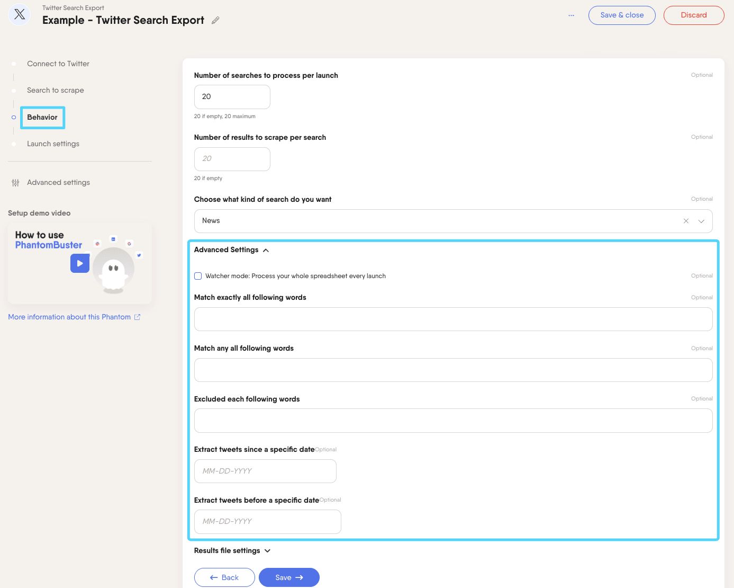Click the blue Save button
This screenshot has height=588, width=734.
tap(289, 577)
